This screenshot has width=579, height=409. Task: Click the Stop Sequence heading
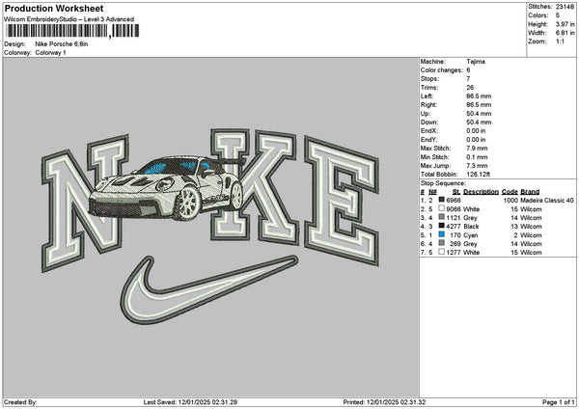443,183
